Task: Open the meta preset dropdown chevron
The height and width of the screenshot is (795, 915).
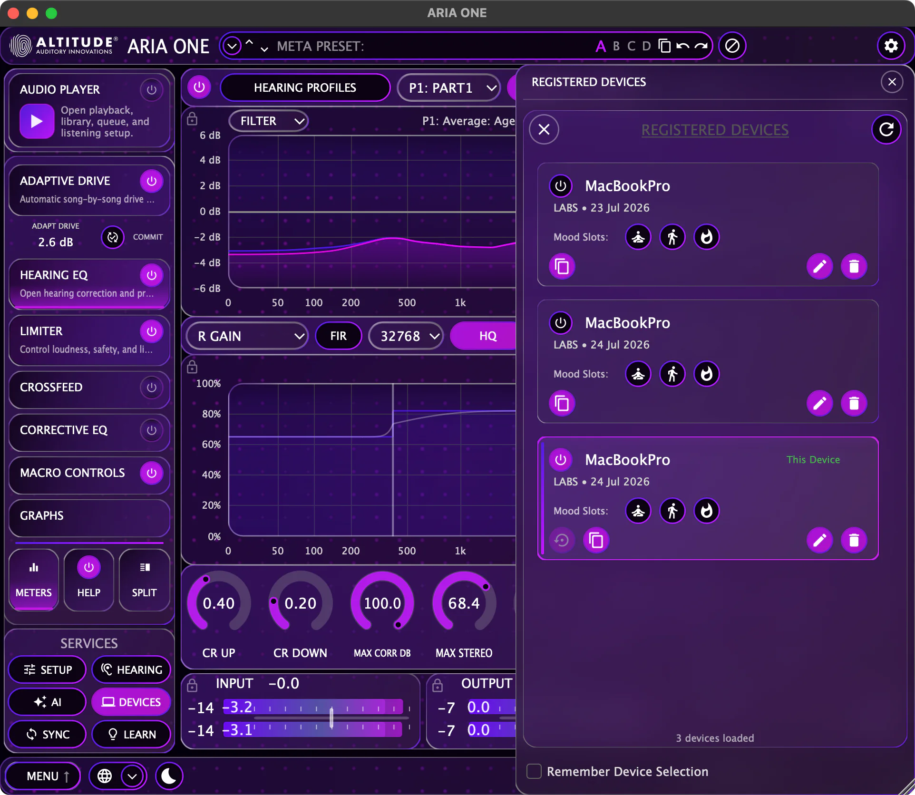Action: tap(232, 46)
